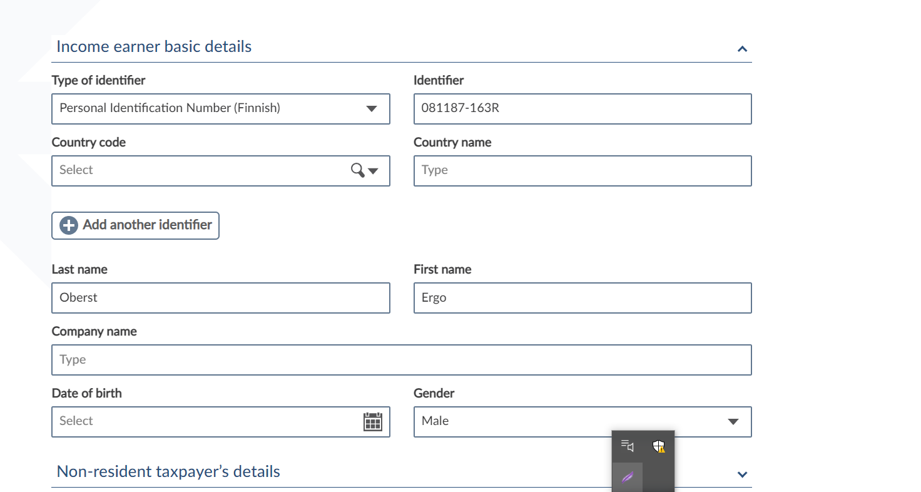
Task: Collapse the Income earner basic details section
Action: tap(742, 49)
